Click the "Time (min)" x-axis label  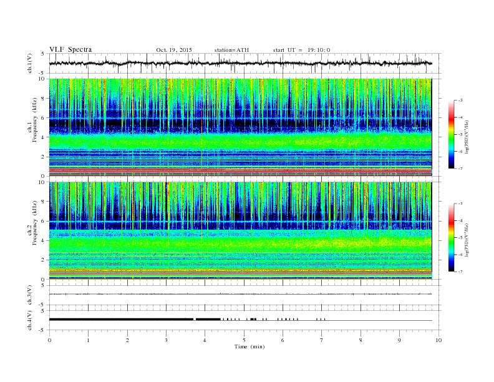pyautogui.click(x=249, y=346)
